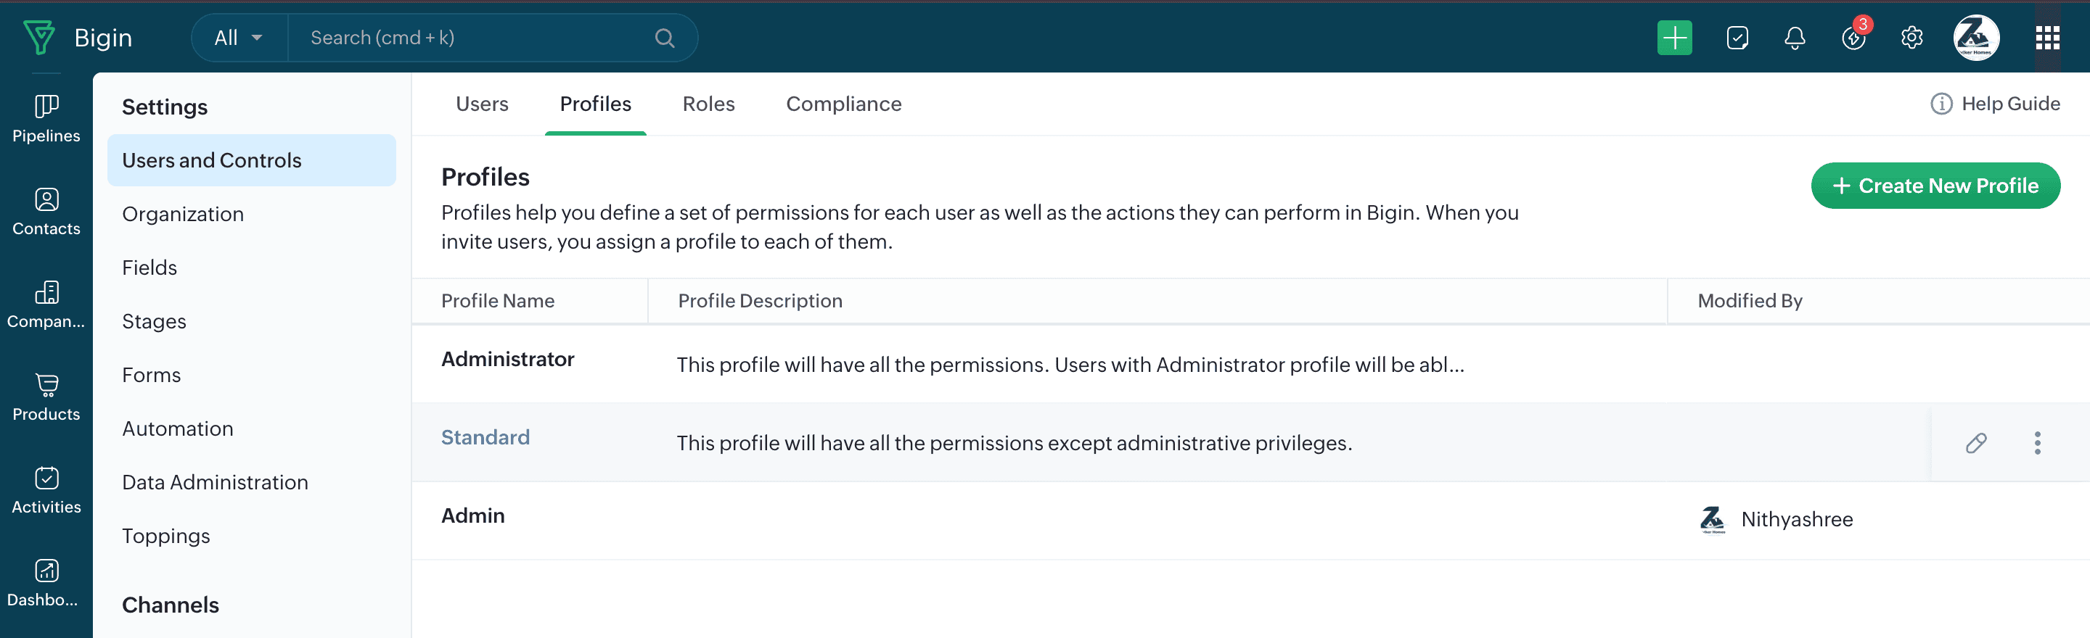
Task: Click Create New Profile button
Action: pyautogui.click(x=1935, y=186)
